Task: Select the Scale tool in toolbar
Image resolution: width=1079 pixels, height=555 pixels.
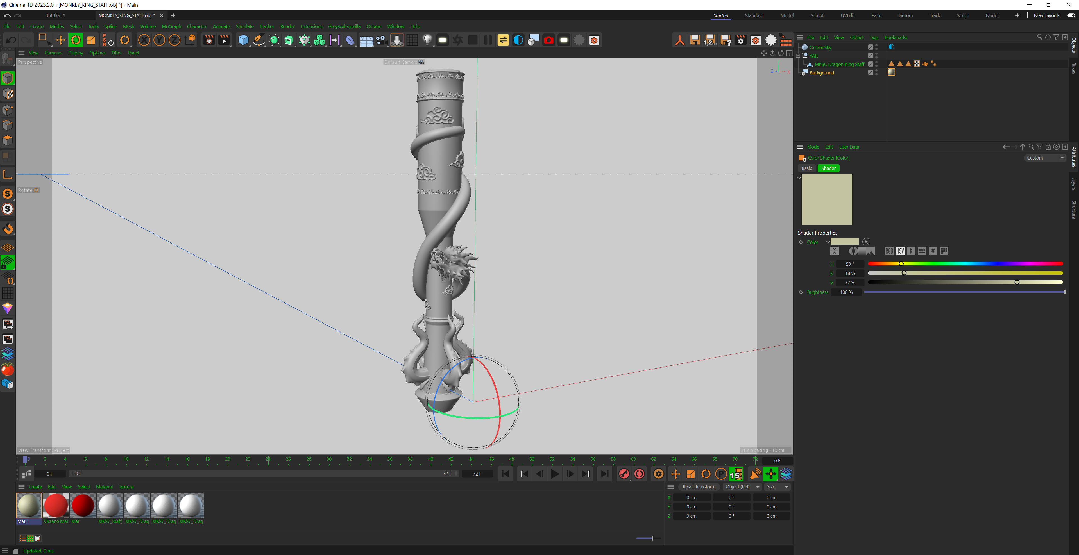Action: [91, 40]
